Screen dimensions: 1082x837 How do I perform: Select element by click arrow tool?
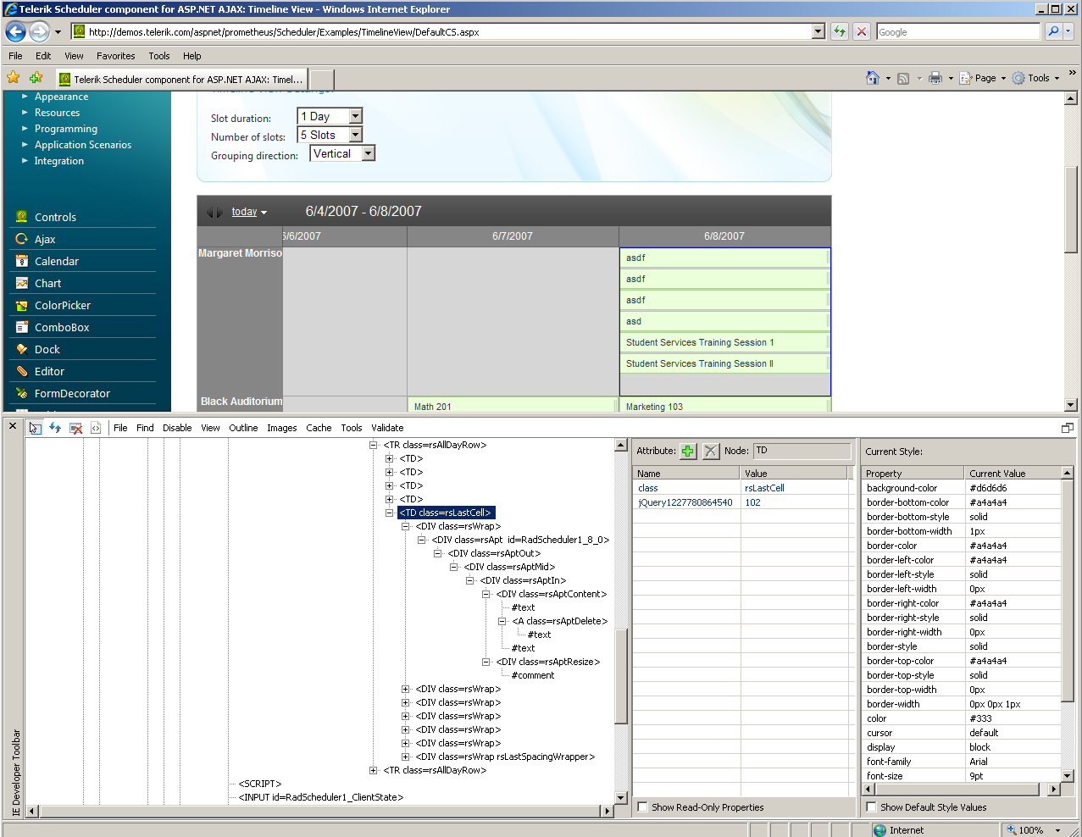point(35,428)
